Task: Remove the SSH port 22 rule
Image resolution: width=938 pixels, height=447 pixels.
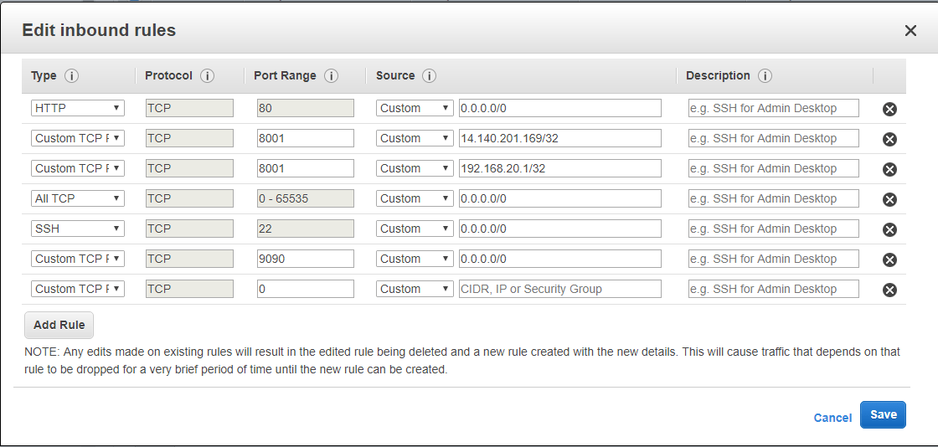Action: pyautogui.click(x=889, y=229)
